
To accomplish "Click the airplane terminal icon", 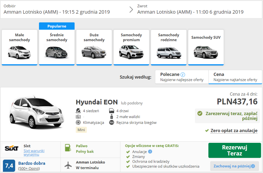I will 68,165.
